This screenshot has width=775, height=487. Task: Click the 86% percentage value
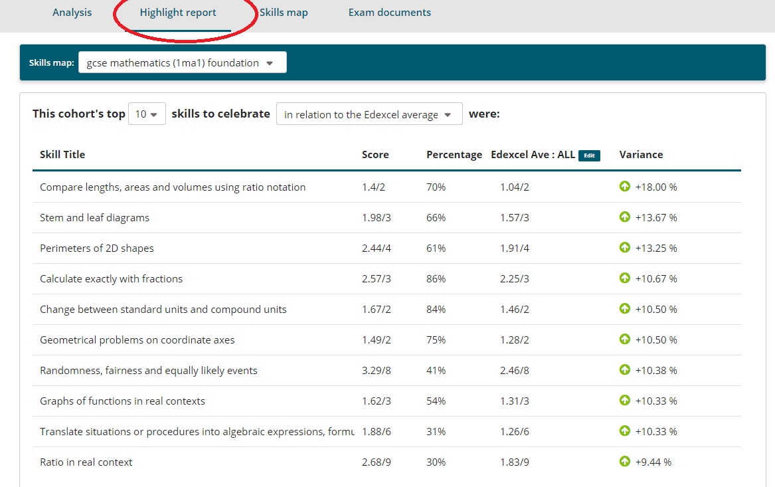click(x=436, y=279)
